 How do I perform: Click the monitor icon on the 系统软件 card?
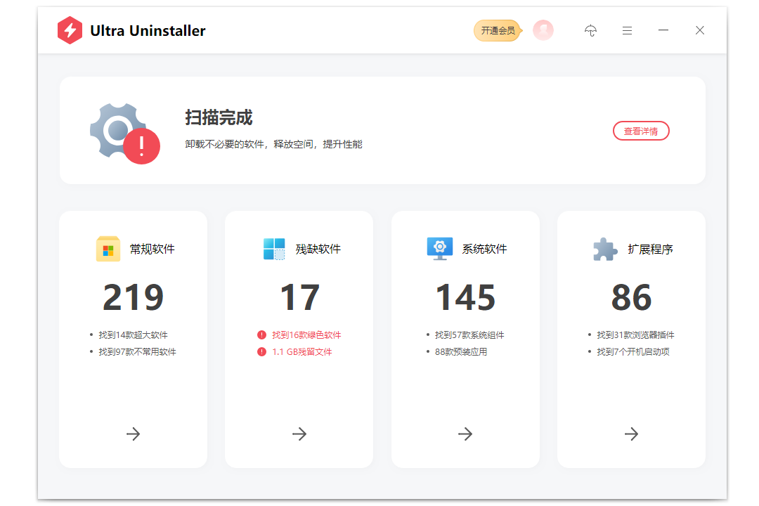439,248
